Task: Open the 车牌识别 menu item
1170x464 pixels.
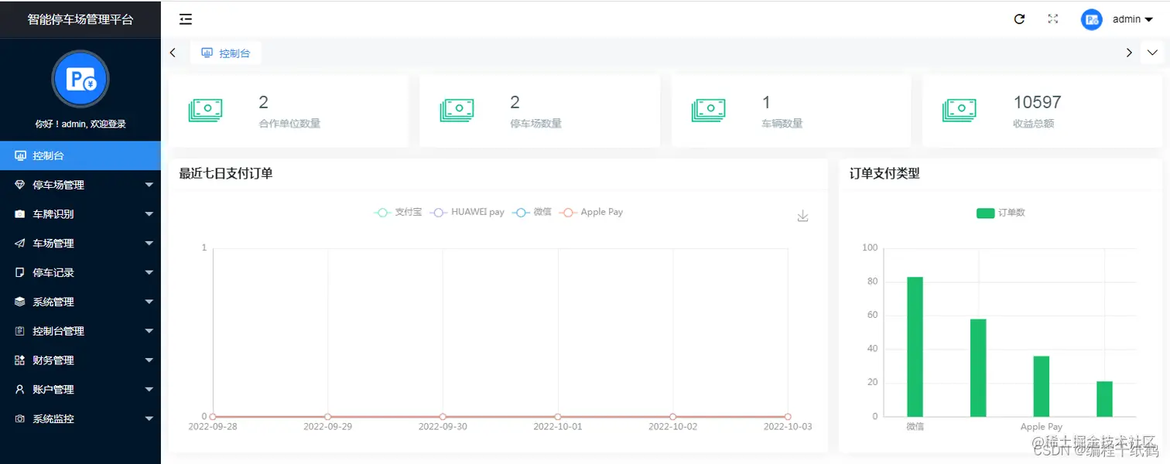Action: pos(80,214)
